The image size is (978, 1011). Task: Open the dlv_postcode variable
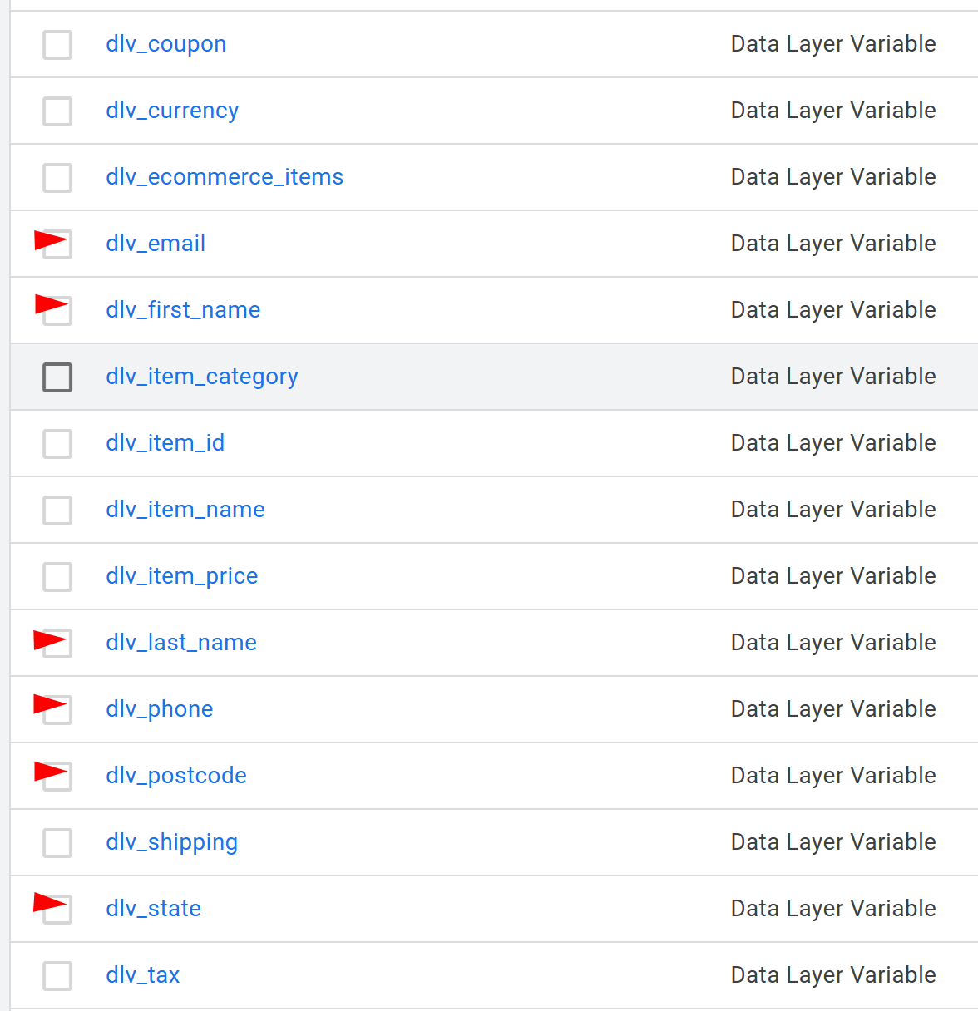click(176, 776)
